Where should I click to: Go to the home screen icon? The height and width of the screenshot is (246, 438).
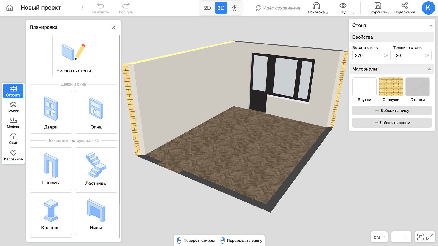click(x=9, y=8)
